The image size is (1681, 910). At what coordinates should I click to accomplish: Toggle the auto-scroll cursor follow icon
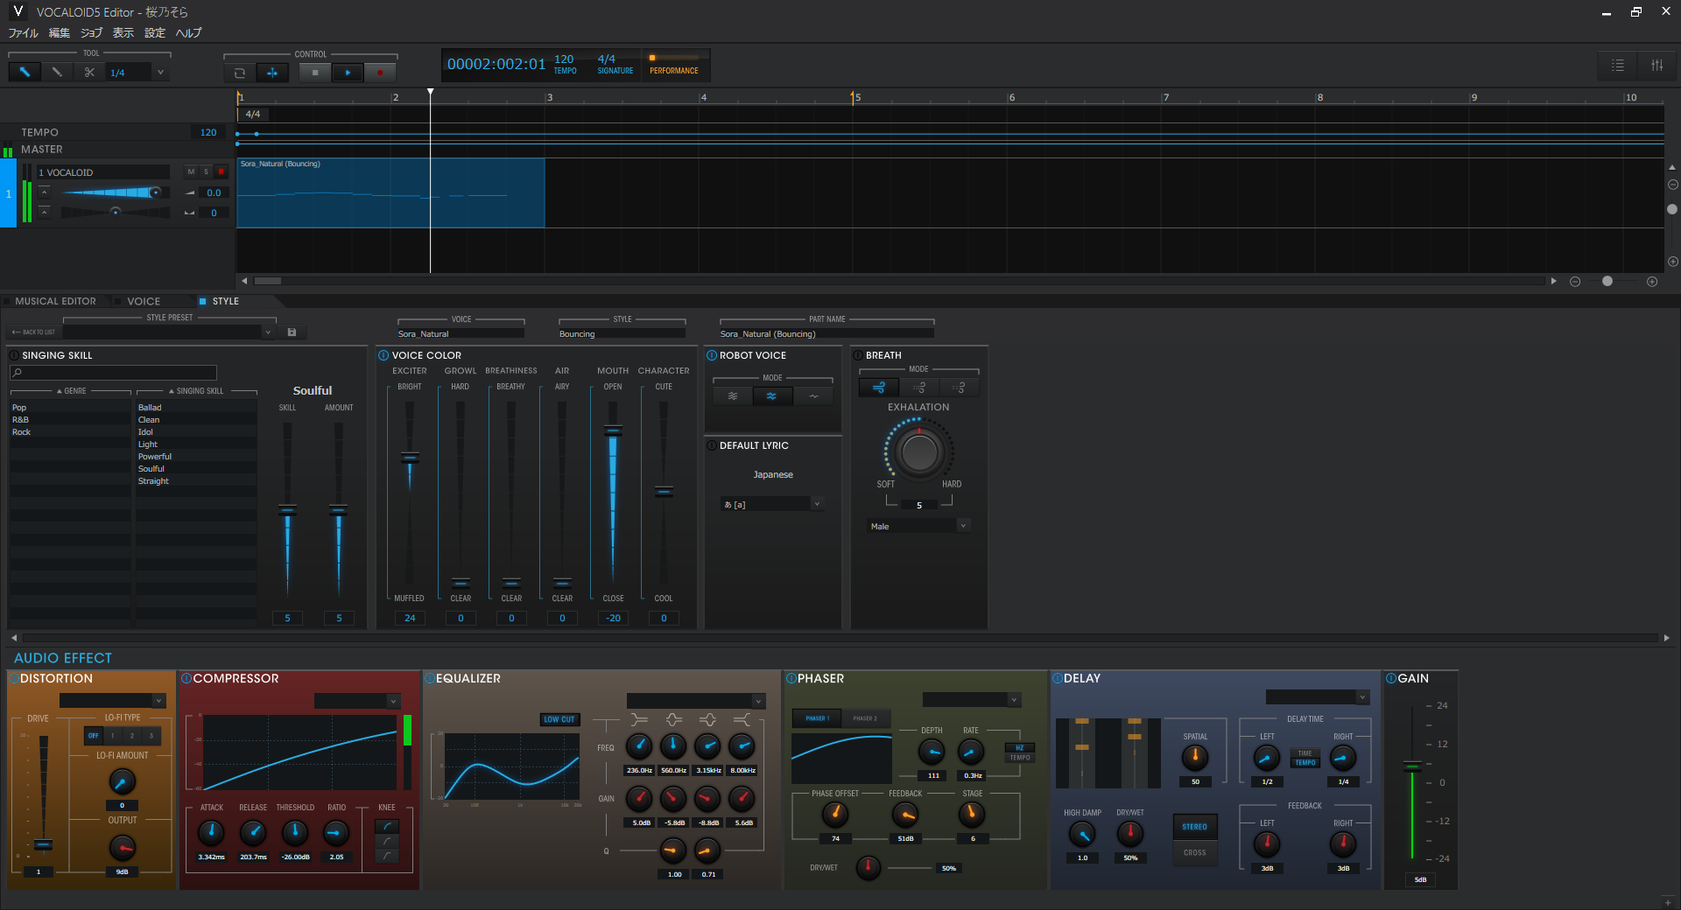272,73
